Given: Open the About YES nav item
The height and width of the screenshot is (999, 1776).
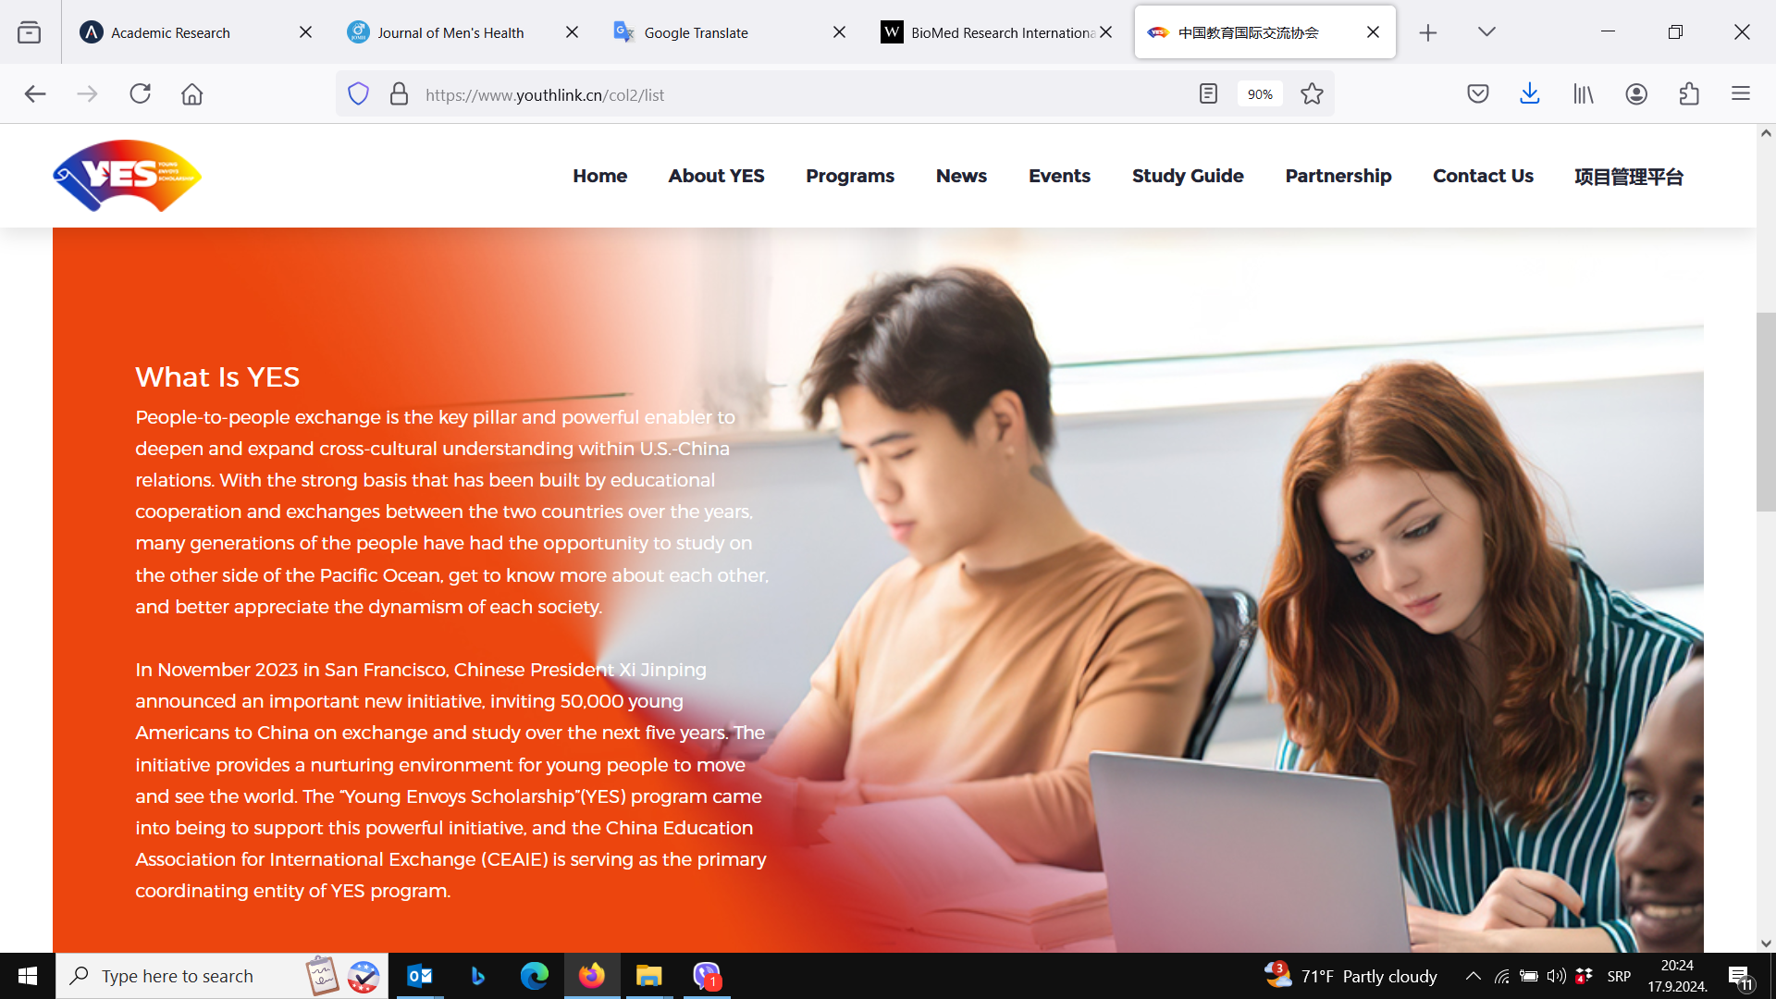Looking at the screenshot, I should tap(716, 176).
